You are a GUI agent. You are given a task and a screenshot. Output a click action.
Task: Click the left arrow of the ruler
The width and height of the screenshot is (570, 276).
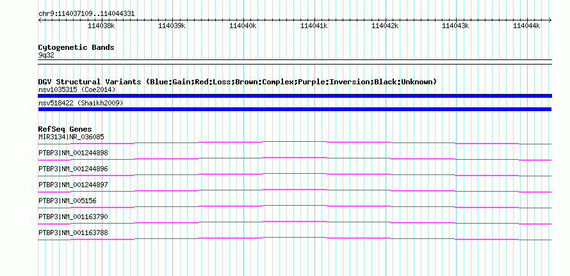point(40,20)
